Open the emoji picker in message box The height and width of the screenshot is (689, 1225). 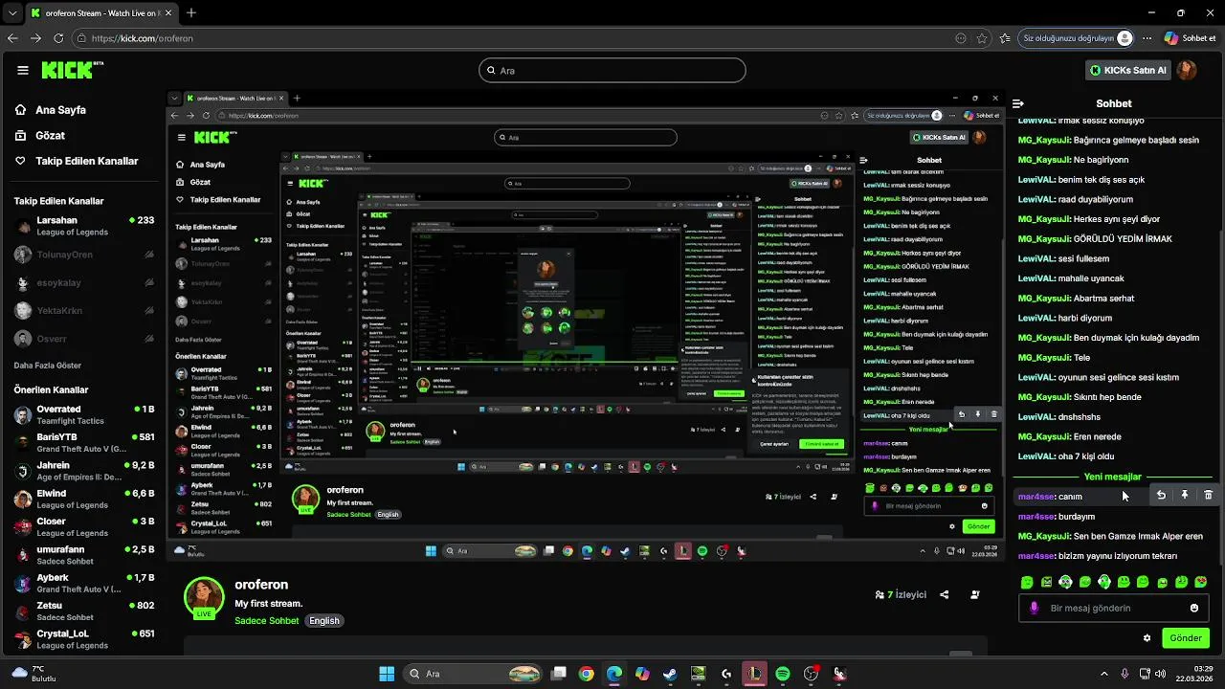[1194, 608]
